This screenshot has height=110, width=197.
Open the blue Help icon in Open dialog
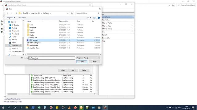pyautogui.click(x=99, y=18)
